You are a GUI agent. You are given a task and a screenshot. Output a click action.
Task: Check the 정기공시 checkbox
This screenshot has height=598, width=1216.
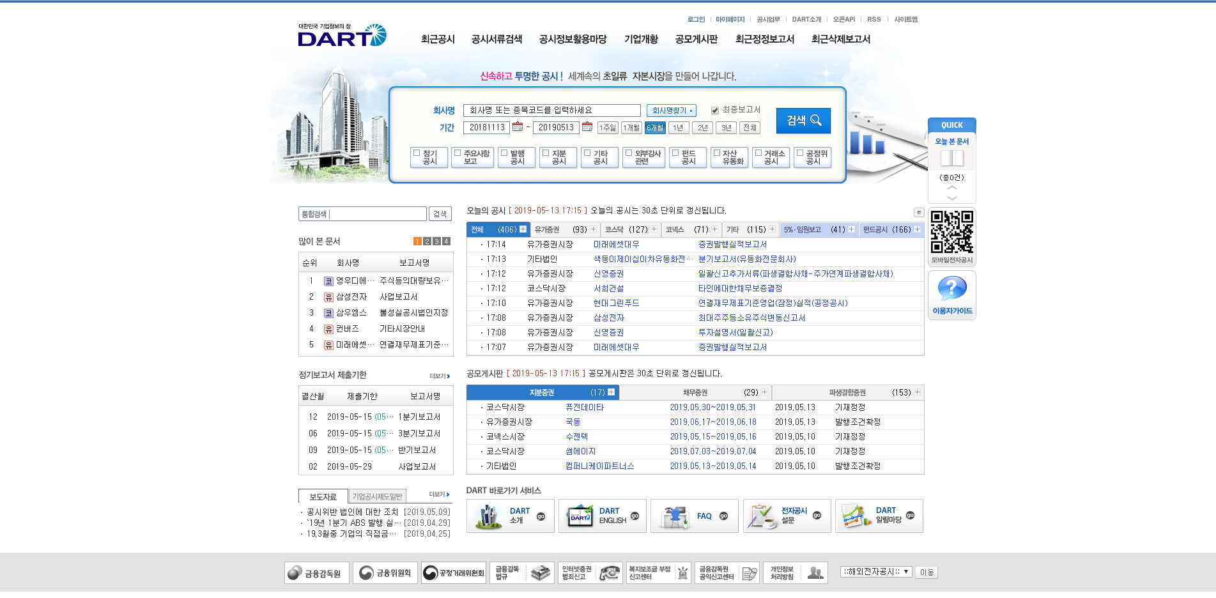(x=417, y=153)
